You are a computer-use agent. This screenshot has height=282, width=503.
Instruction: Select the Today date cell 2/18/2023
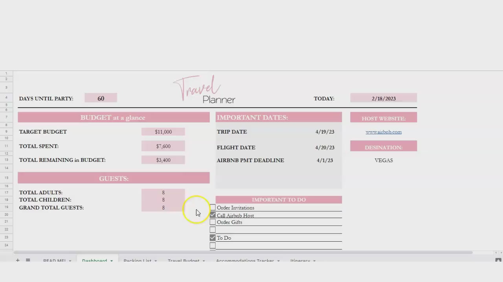click(384, 98)
